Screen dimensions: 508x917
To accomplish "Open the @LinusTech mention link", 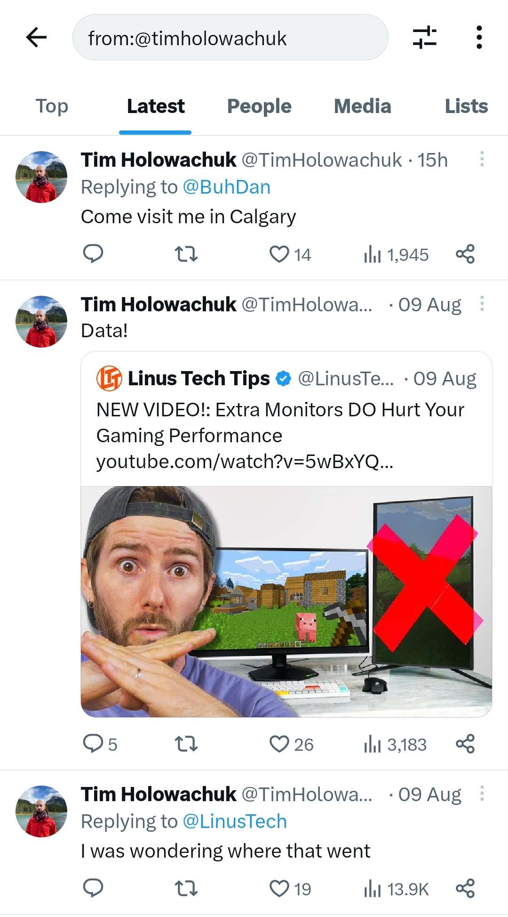I will 234,821.
